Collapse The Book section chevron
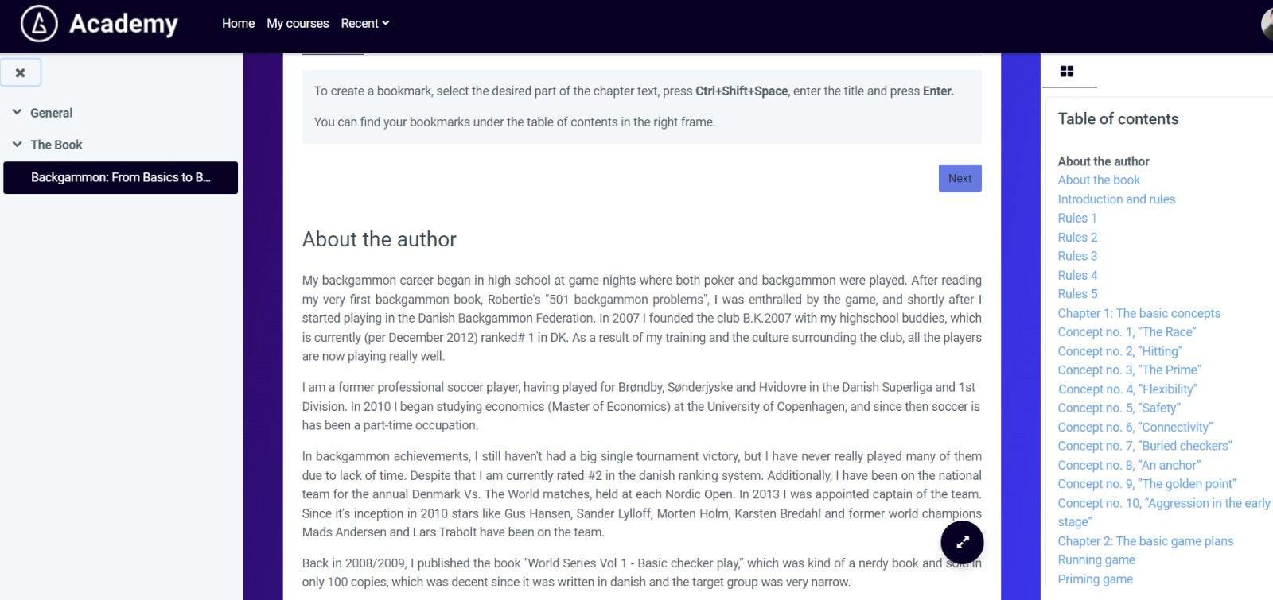This screenshot has width=1273, height=600. tap(17, 145)
